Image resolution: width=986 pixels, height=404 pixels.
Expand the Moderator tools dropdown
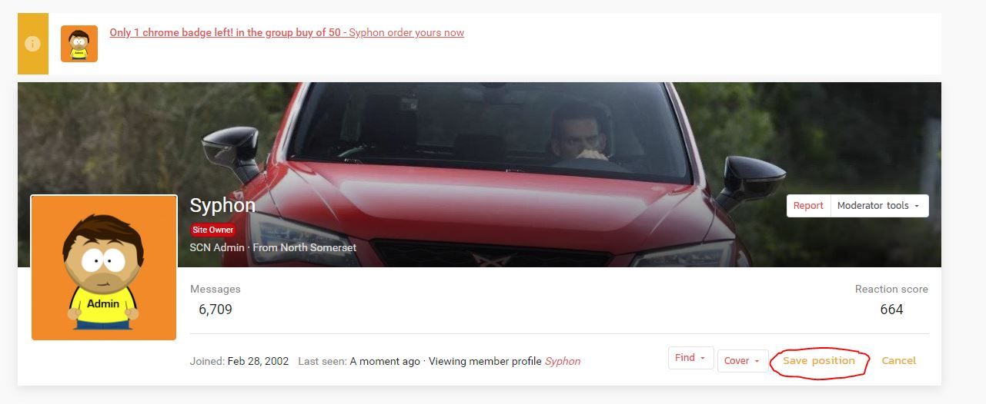[880, 206]
